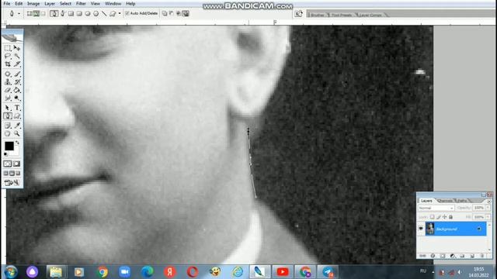
Task: Select the Path Selection tool
Action: coord(8,108)
